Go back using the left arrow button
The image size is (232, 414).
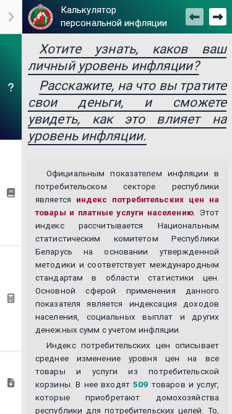tap(194, 17)
